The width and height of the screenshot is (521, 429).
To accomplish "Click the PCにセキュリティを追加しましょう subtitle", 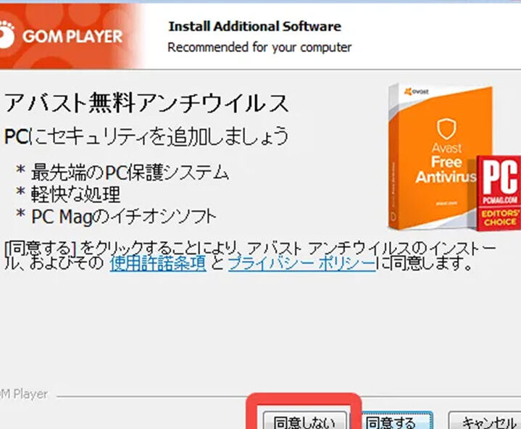I will click(x=146, y=136).
